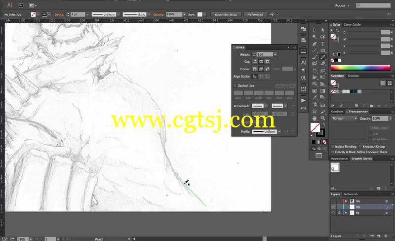Switch to the Swatches tab
The width and height of the screenshot is (395, 241).
pos(337,76)
